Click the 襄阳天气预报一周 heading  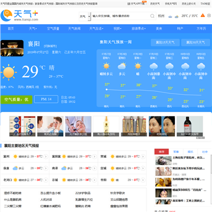tap(115, 42)
